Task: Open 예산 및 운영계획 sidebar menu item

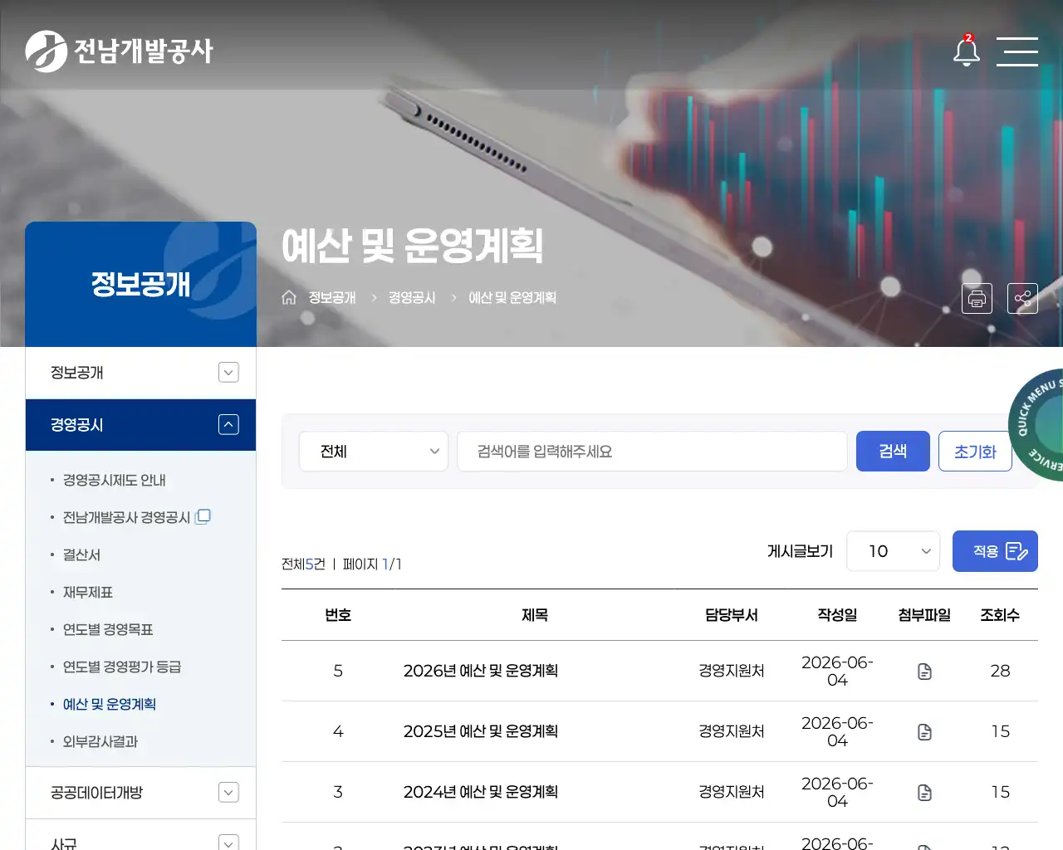Action: 110,704
